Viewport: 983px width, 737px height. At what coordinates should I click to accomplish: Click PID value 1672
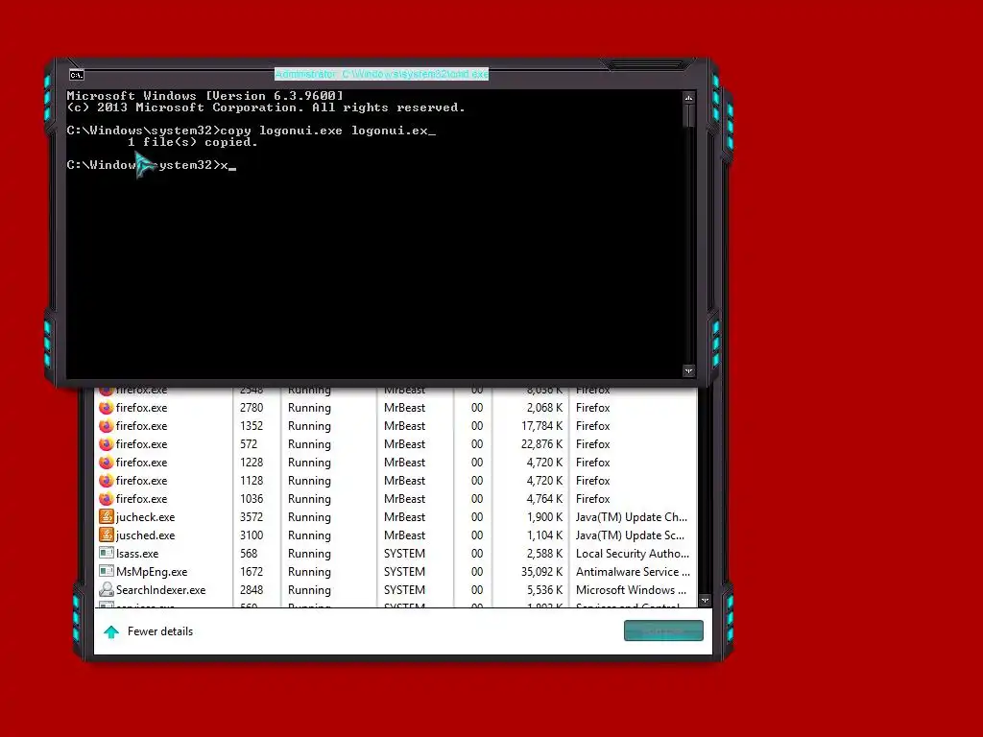[252, 572]
